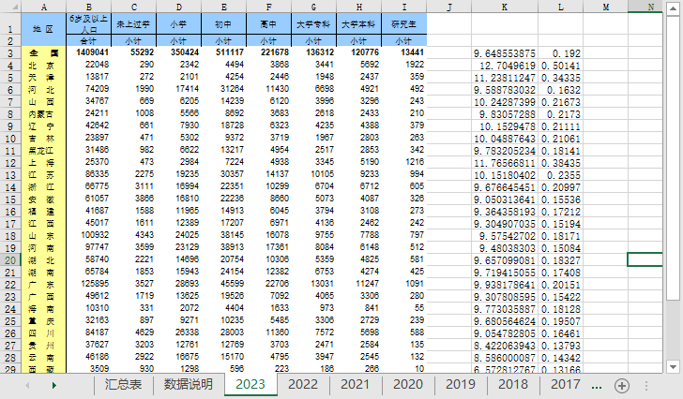Select all cells with the corner button
Viewport: 683px width, 399px height.
(10, 7)
